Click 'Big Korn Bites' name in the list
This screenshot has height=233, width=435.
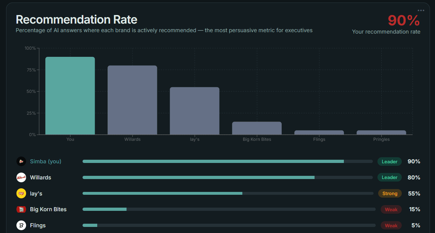[x=48, y=209]
